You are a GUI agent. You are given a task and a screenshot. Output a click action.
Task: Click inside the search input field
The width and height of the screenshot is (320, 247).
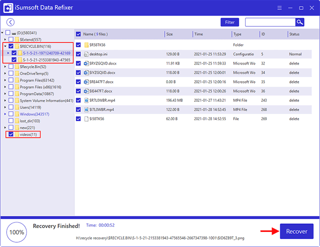[270, 22]
